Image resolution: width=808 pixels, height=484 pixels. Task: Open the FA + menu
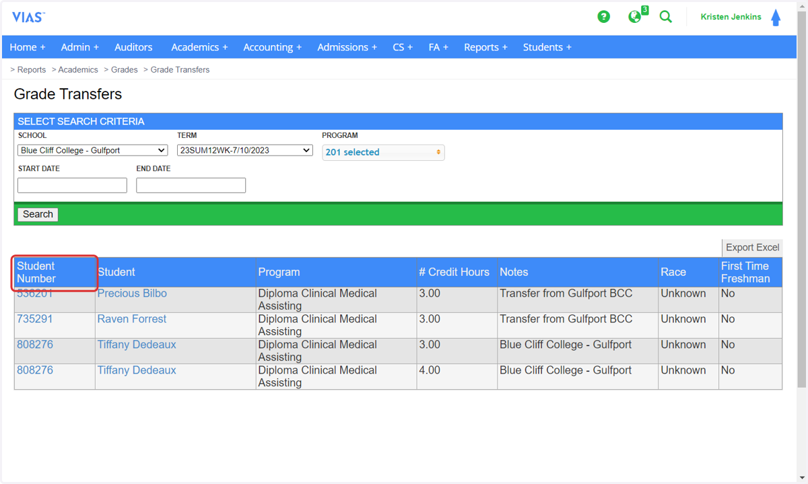(x=438, y=47)
